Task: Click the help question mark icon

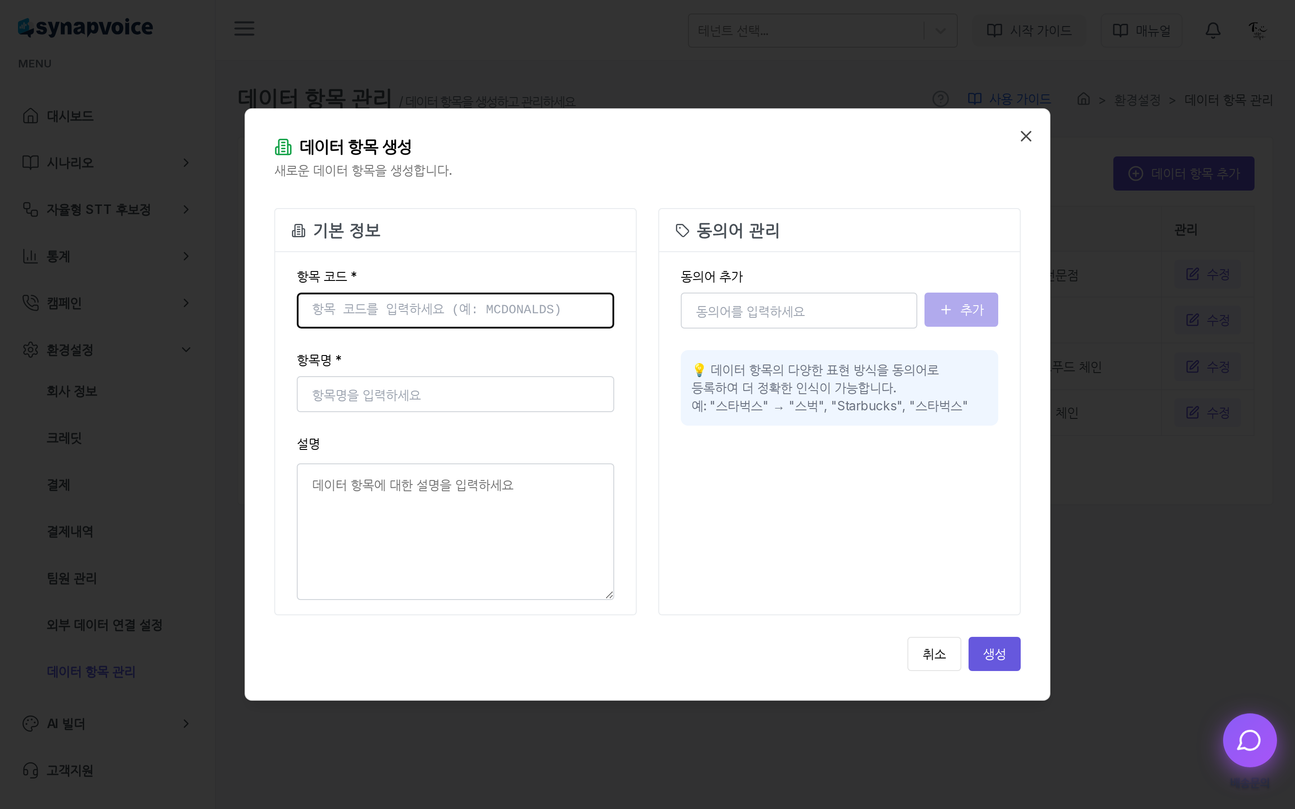Action: (940, 99)
